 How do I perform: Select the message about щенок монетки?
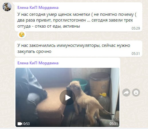point(78,17)
